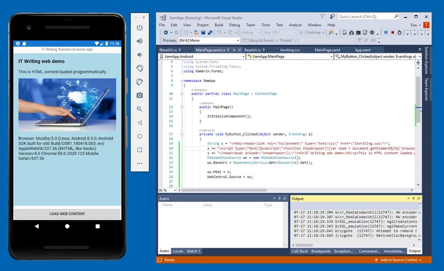The image size is (444, 271).
Task: Open the Debug menu
Action: [235, 25]
